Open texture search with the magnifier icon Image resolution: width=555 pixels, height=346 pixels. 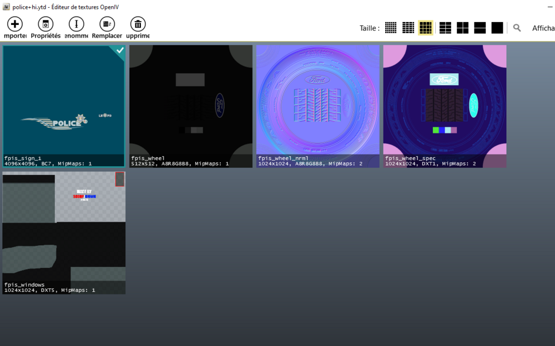click(x=517, y=27)
